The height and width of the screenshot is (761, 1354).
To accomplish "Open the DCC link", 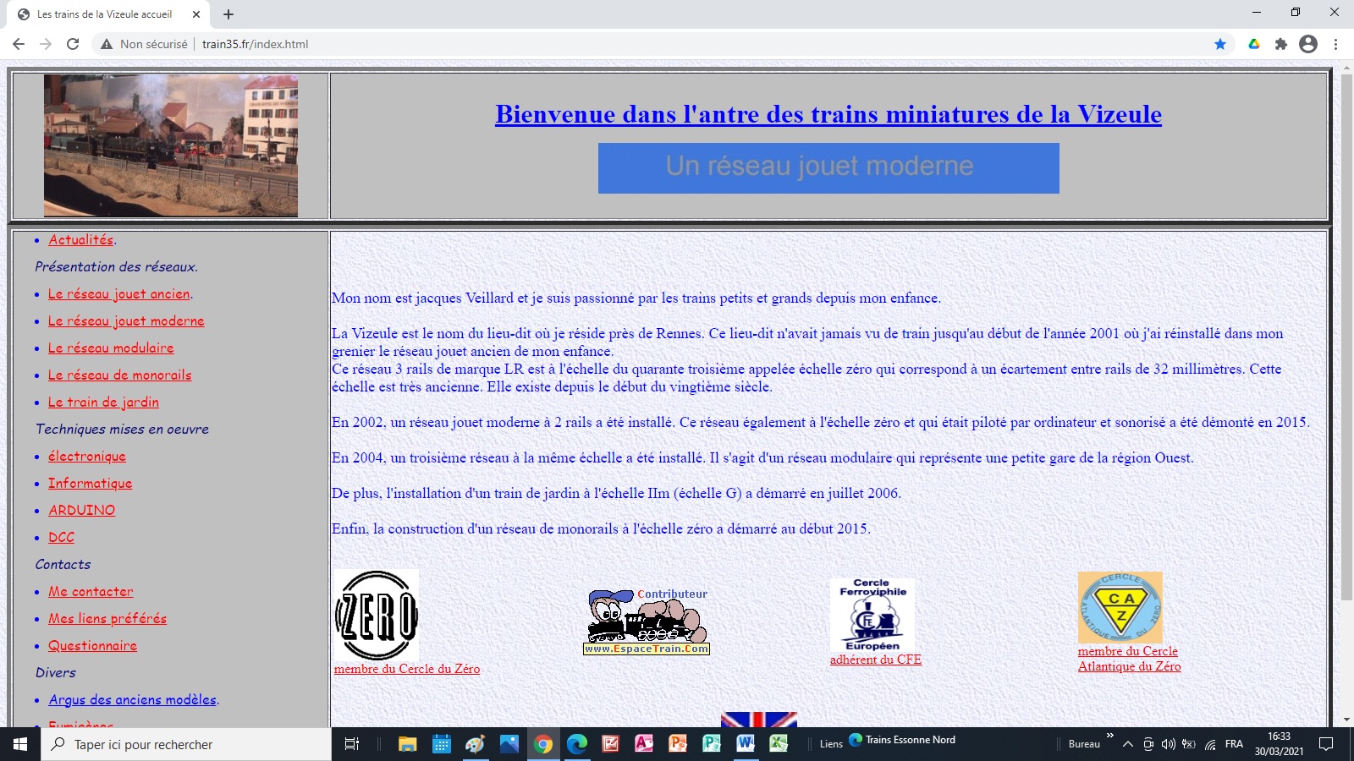I will pos(61,538).
